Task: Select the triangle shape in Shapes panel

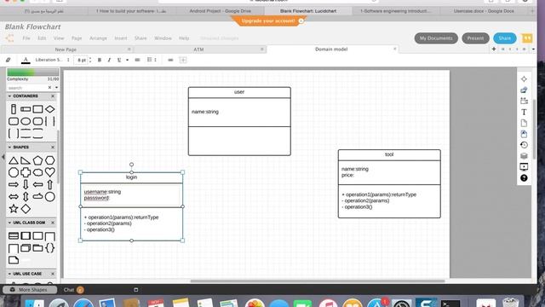Action: (14, 160)
